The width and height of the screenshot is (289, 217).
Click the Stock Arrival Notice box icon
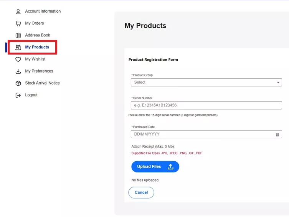point(18,83)
